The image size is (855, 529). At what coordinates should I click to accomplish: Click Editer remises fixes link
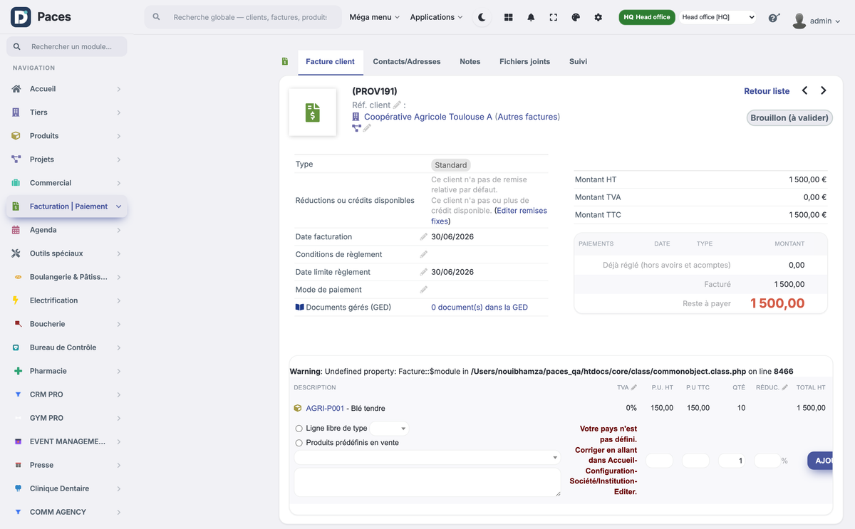(x=489, y=216)
